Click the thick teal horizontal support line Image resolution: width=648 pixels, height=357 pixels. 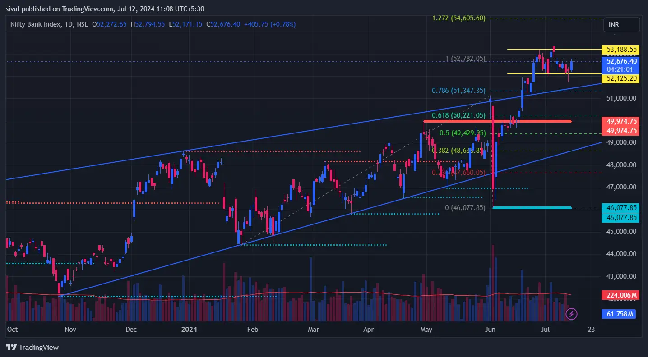pos(532,207)
